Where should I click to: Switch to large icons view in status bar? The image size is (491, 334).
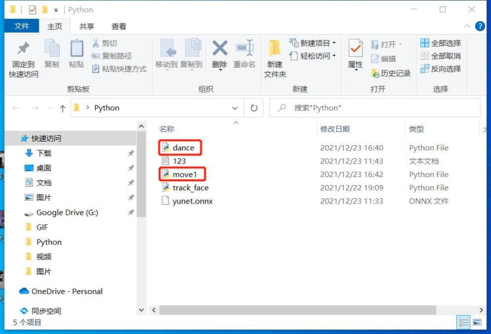pyautogui.click(x=477, y=322)
